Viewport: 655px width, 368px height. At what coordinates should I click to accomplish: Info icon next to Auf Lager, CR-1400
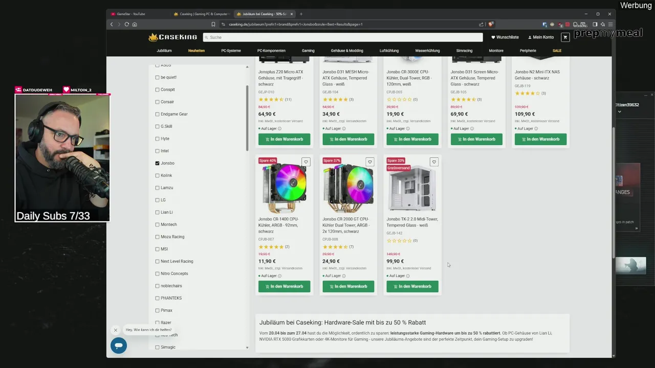click(279, 276)
